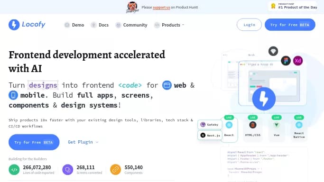324x182 pixels.
Task: Click the orange components link icon
Action: 115,170
